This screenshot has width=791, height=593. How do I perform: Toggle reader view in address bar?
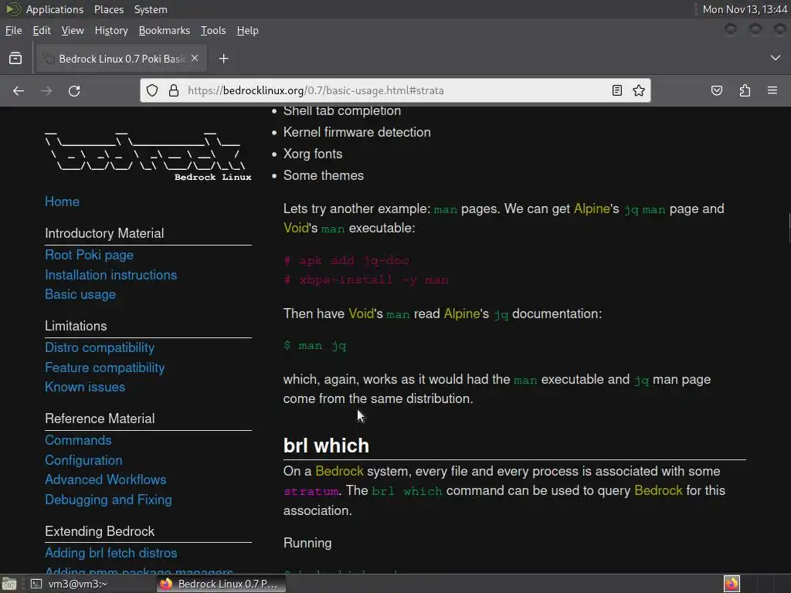pyautogui.click(x=616, y=90)
